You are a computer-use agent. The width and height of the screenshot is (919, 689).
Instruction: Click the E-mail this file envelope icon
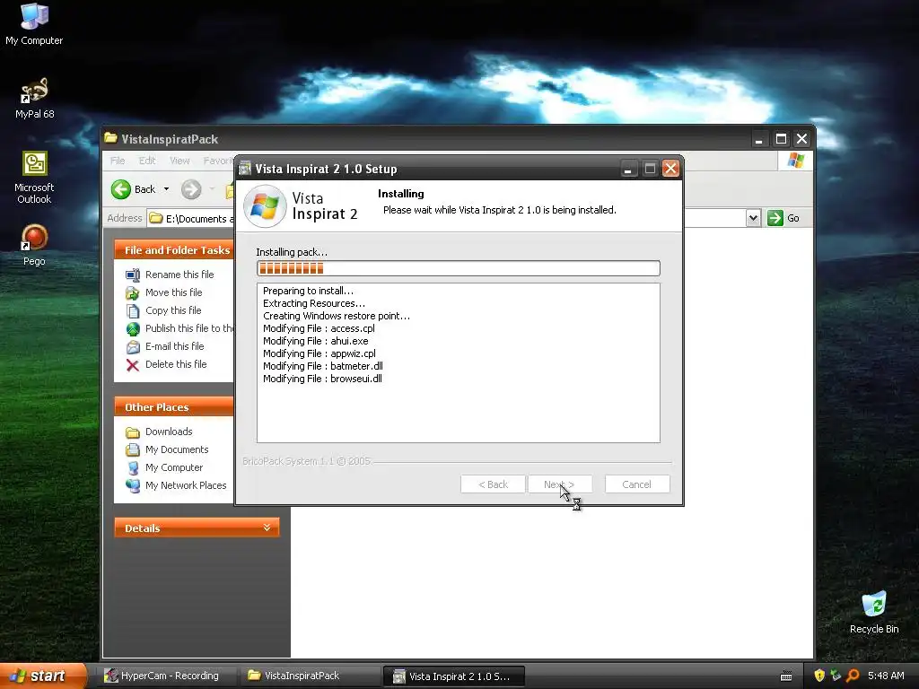point(133,347)
